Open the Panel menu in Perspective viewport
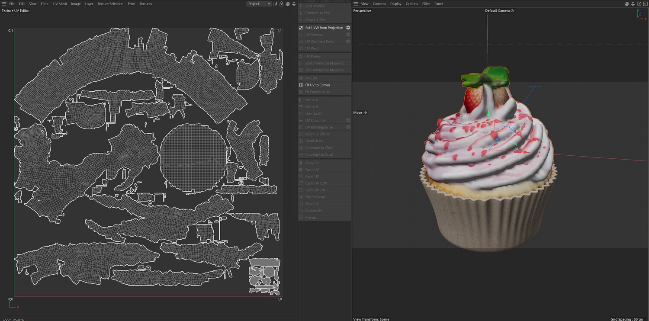Viewport: 649px width, 321px height. (x=438, y=4)
